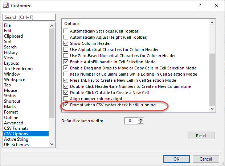The height and width of the screenshot is (166, 225).
Task: Click the category list scroll-down arrow
Action: coord(52,144)
